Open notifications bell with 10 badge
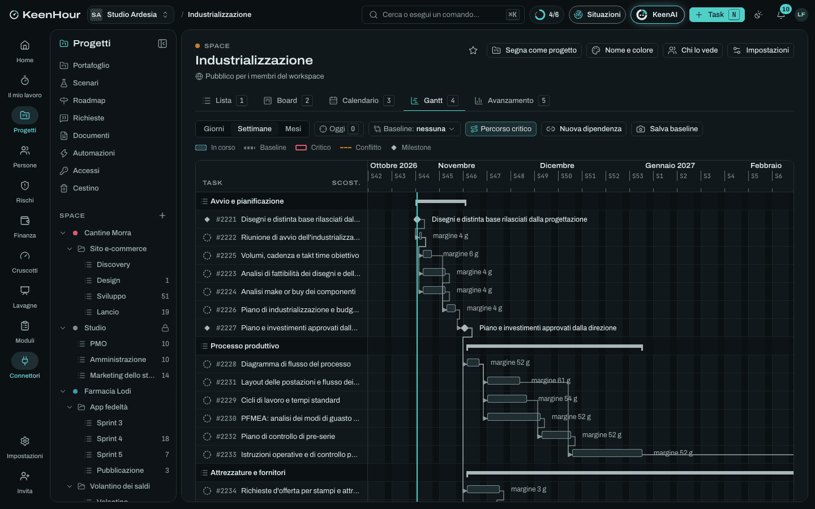Screen dimensions: 815x509 pos(781,15)
